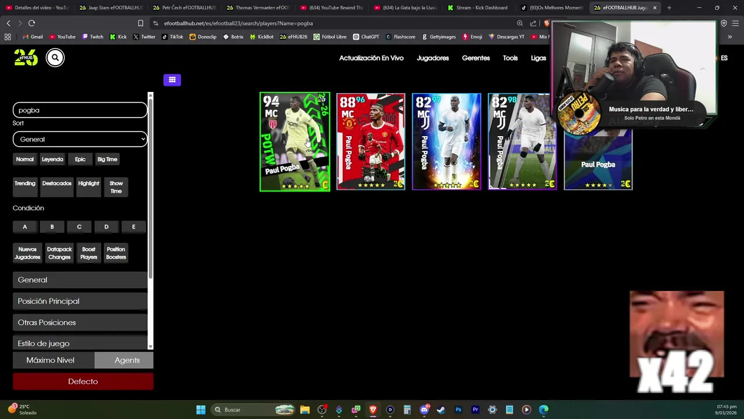This screenshot has width=744, height=419.
Task: Open the YouTube bookmark
Action: [x=62, y=37]
